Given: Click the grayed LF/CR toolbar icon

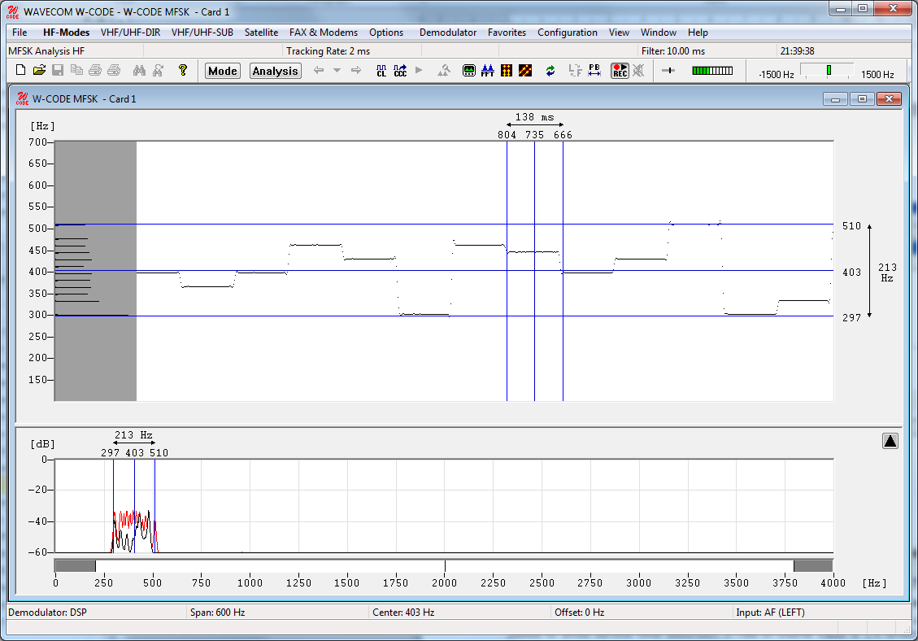Looking at the screenshot, I should coord(576,70).
